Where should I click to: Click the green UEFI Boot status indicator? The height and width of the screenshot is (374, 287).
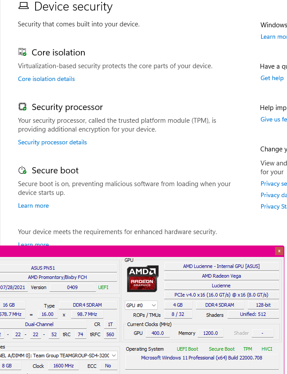[187, 348]
